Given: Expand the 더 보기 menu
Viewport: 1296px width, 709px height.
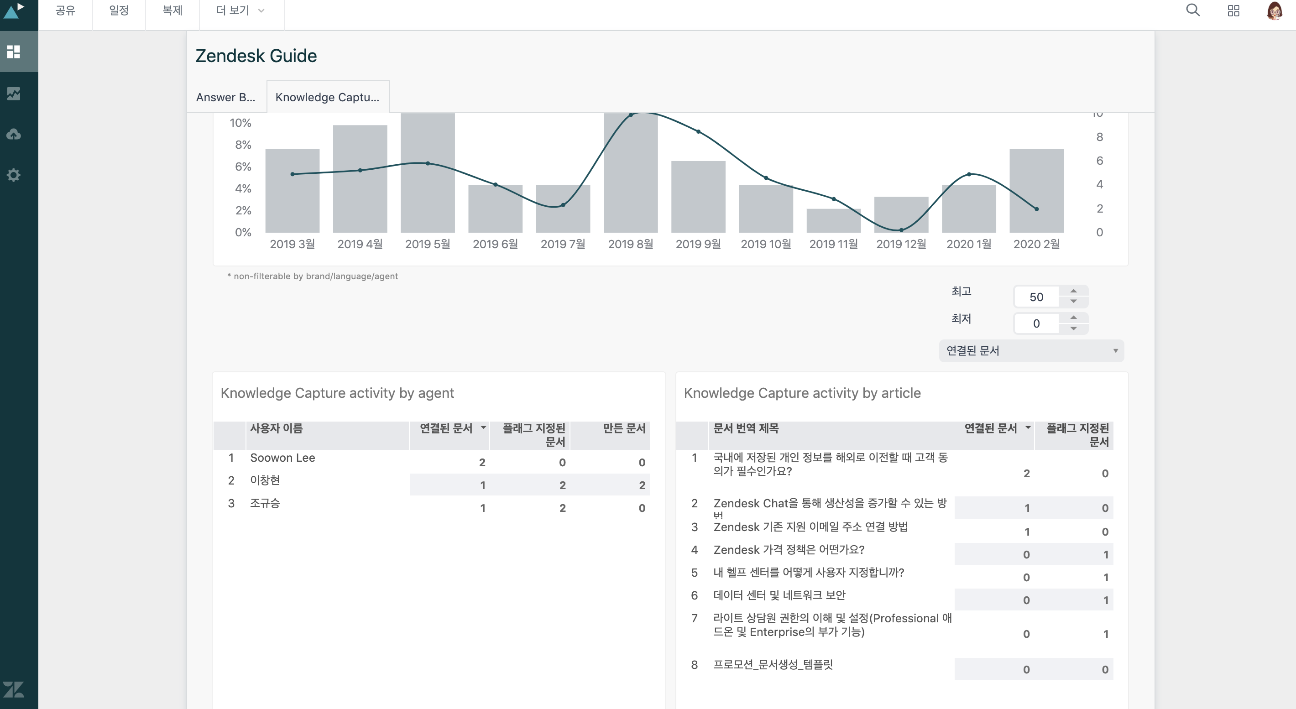Looking at the screenshot, I should point(240,10).
